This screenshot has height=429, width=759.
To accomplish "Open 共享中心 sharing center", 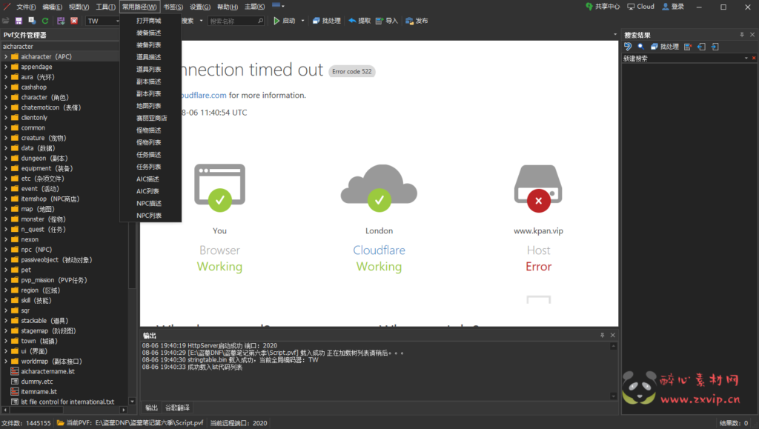I will [602, 7].
